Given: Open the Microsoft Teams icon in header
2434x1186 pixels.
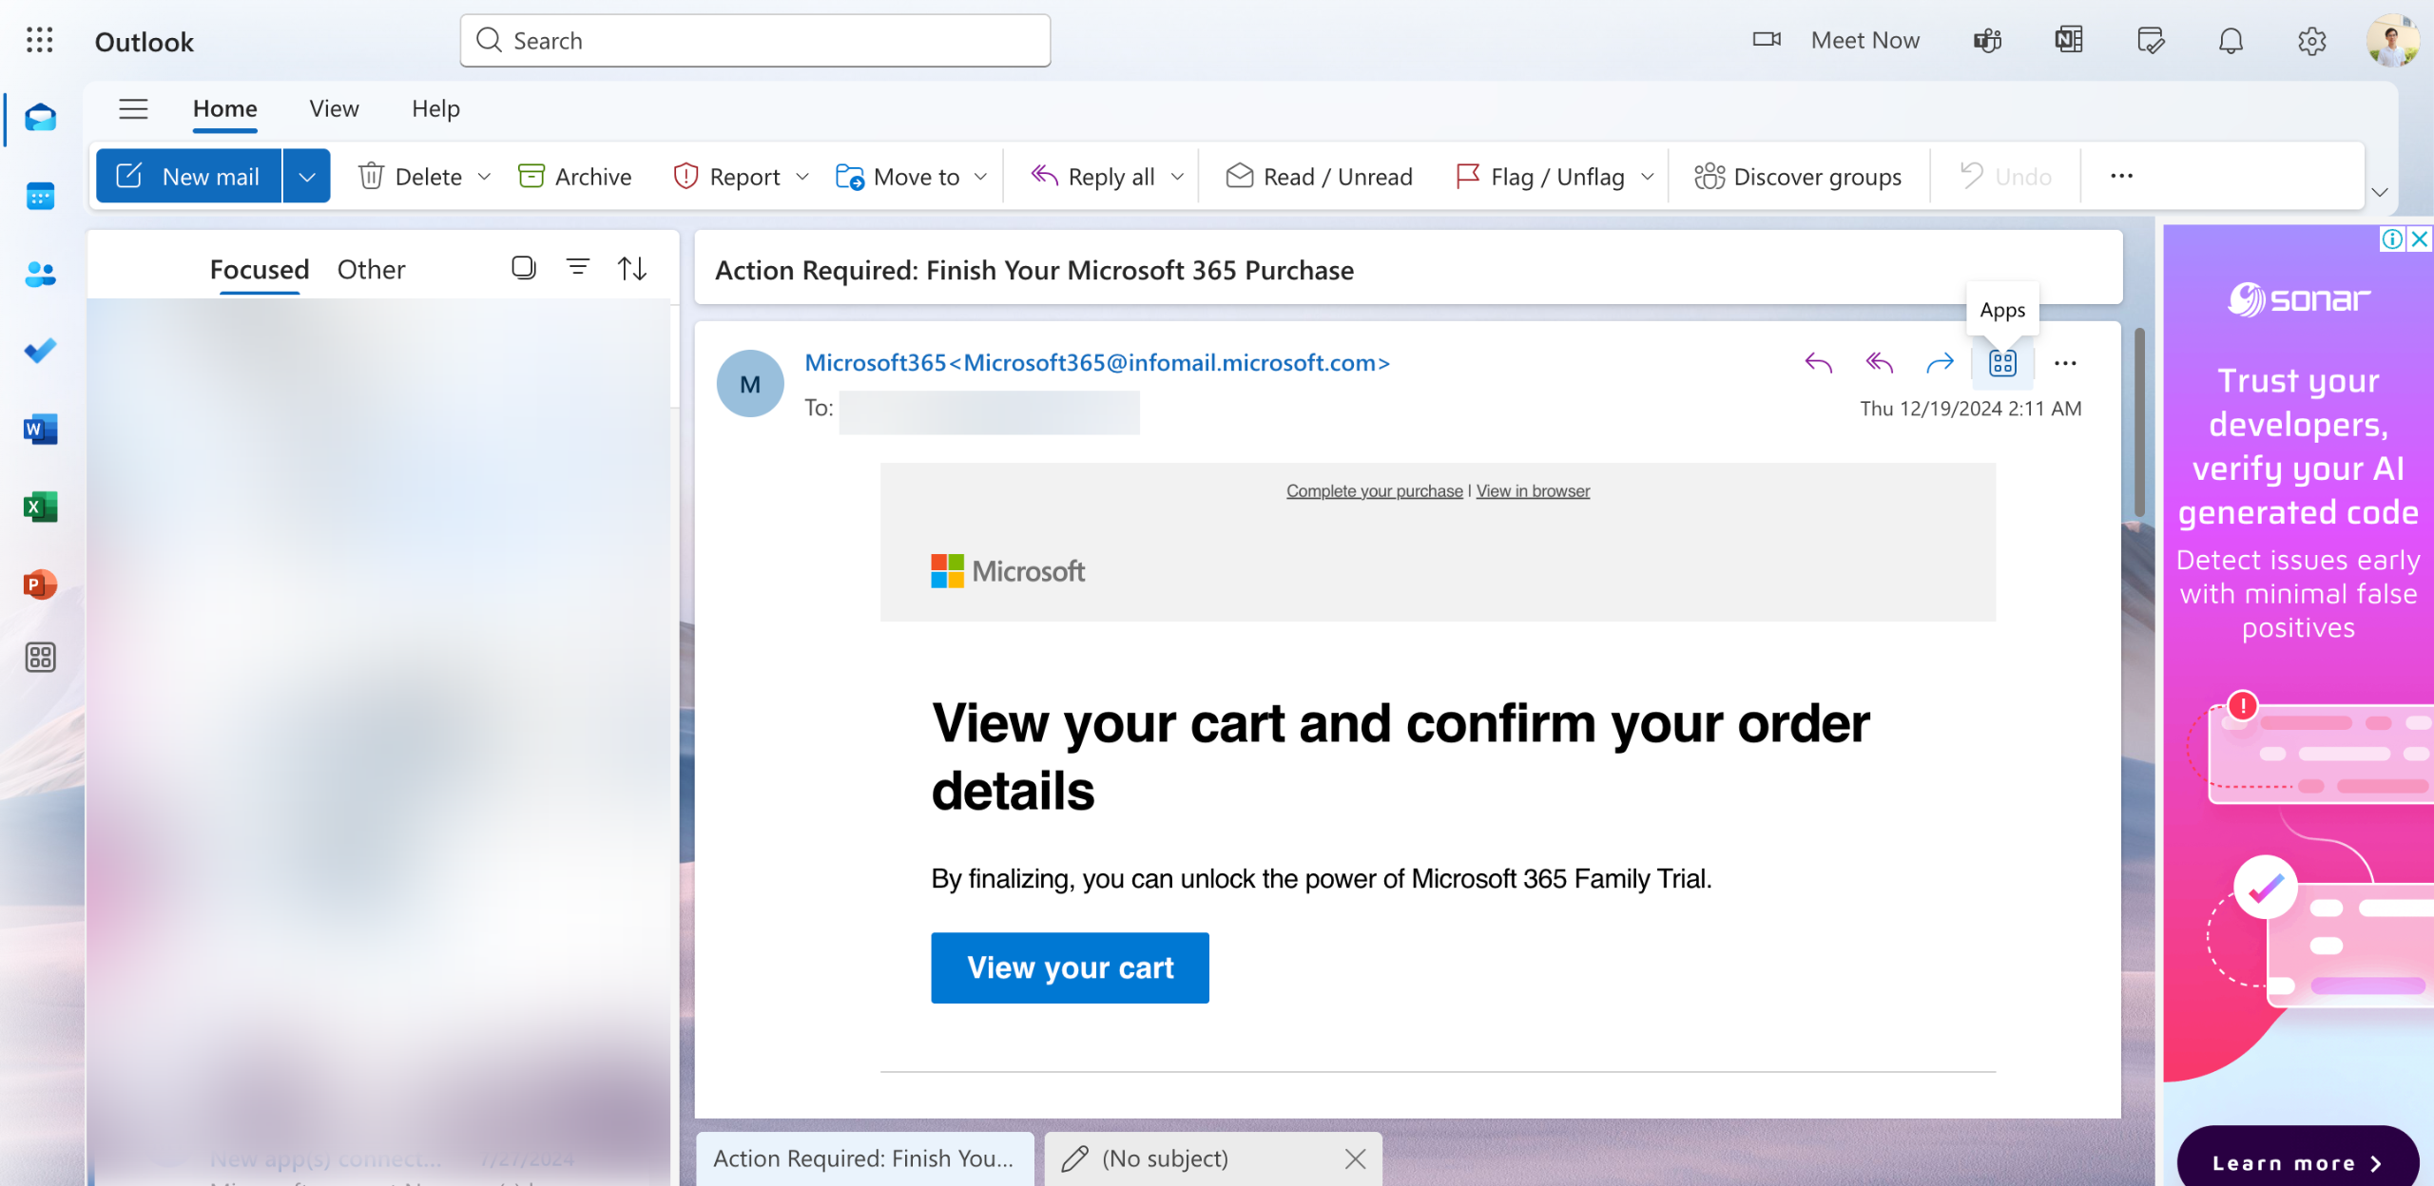Looking at the screenshot, I should [1987, 41].
